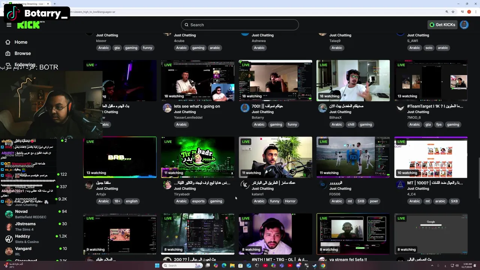Open Botarry live stream thumbnail with 18 watching
Viewport: 480px width, 270px height.
[x=275, y=81]
